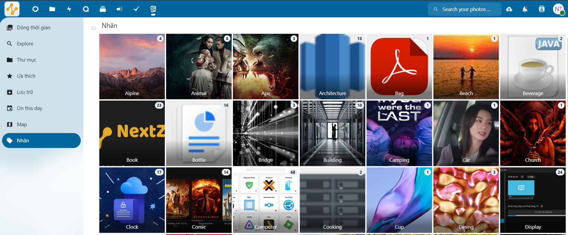
Task: Open the Announcements megaphone icon
Action: click(x=119, y=9)
